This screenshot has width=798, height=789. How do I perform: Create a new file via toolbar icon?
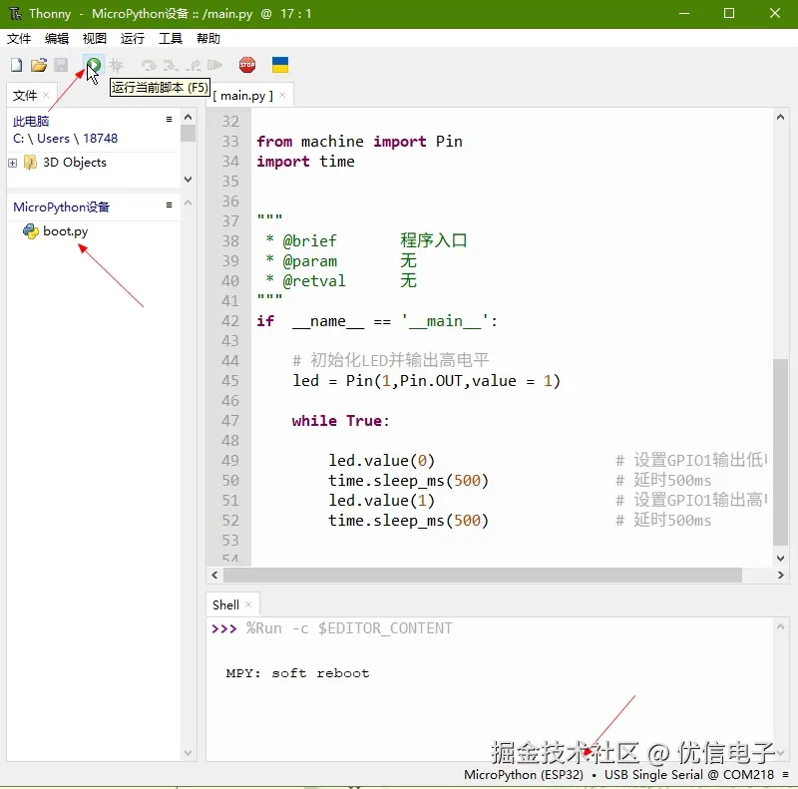click(16, 65)
